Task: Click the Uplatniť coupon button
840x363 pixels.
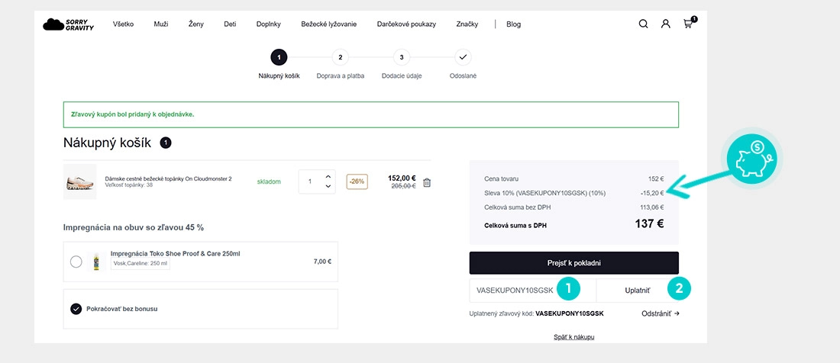Action: click(x=638, y=291)
